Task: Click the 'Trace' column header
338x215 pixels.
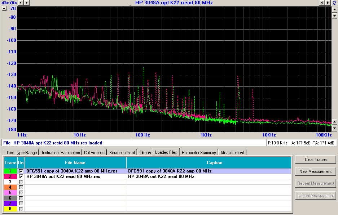Action: point(10,163)
